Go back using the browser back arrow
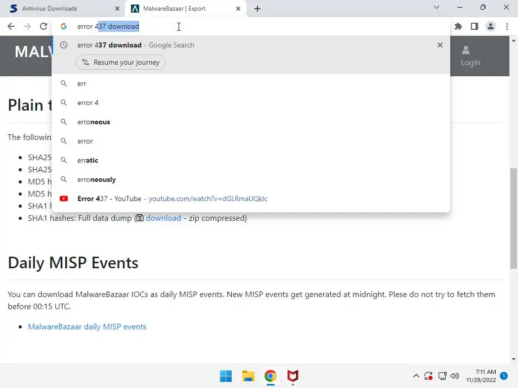The height and width of the screenshot is (388, 518). [x=11, y=26]
